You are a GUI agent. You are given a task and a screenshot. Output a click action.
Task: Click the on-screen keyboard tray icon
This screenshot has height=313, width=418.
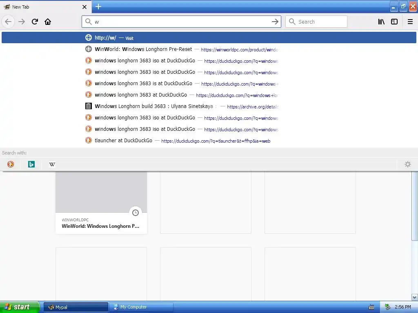371,307
